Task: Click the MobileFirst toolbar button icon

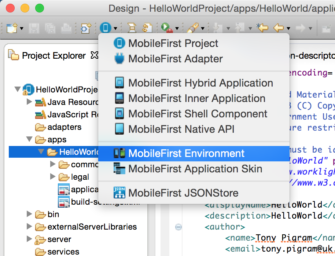Action: [106, 28]
